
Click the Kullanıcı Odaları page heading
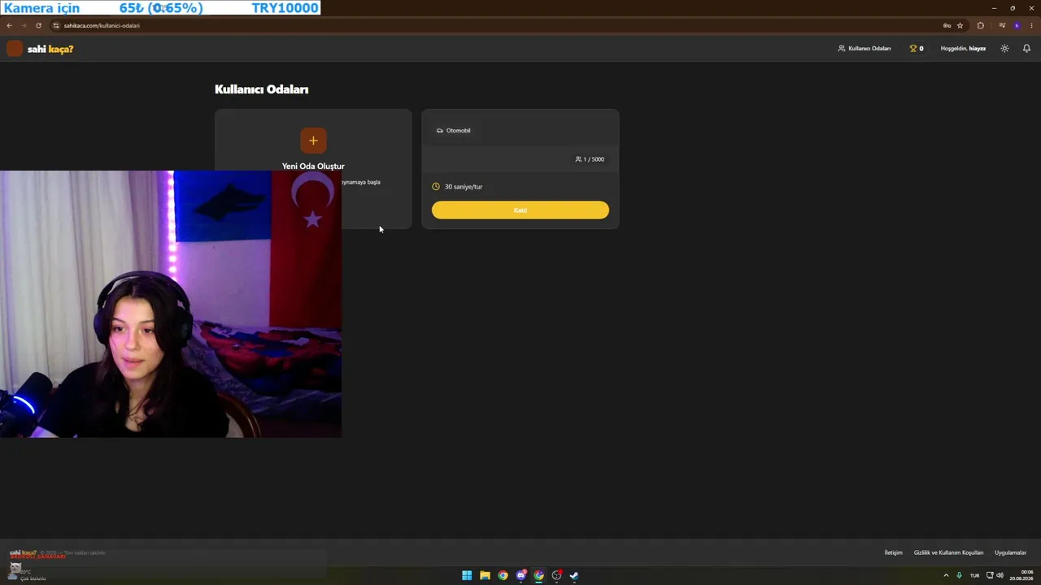pyautogui.click(x=261, y=89)
